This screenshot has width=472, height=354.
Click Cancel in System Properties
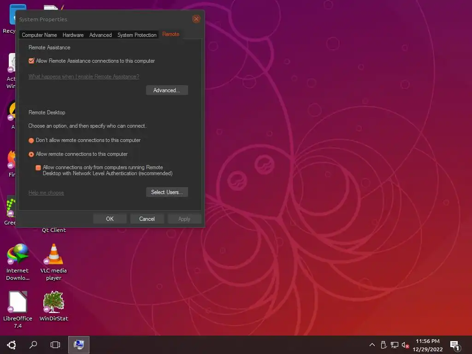pos(147,219)
